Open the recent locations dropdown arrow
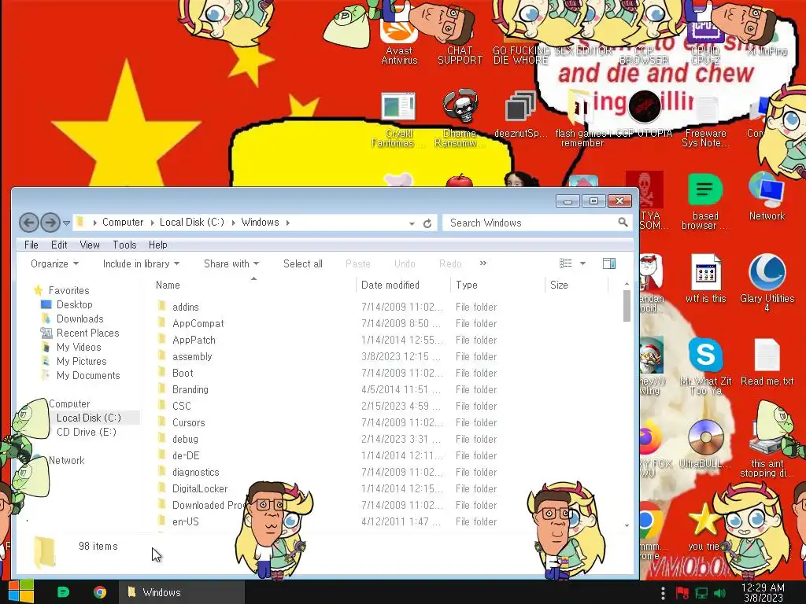Image resolution: width=806 pixels, height=604 pixels. 66,223
